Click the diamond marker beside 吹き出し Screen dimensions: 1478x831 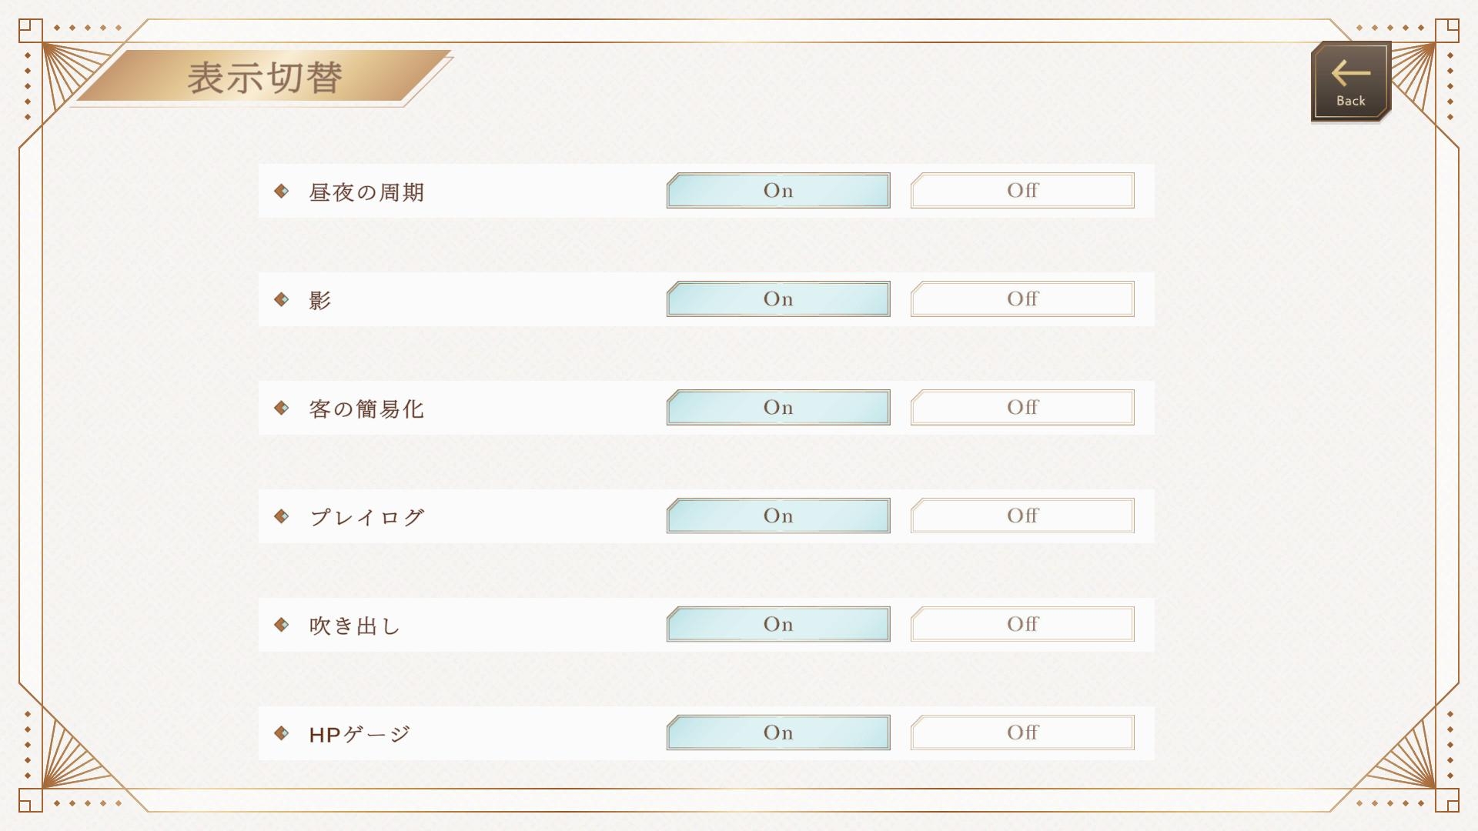coord(282,625)
